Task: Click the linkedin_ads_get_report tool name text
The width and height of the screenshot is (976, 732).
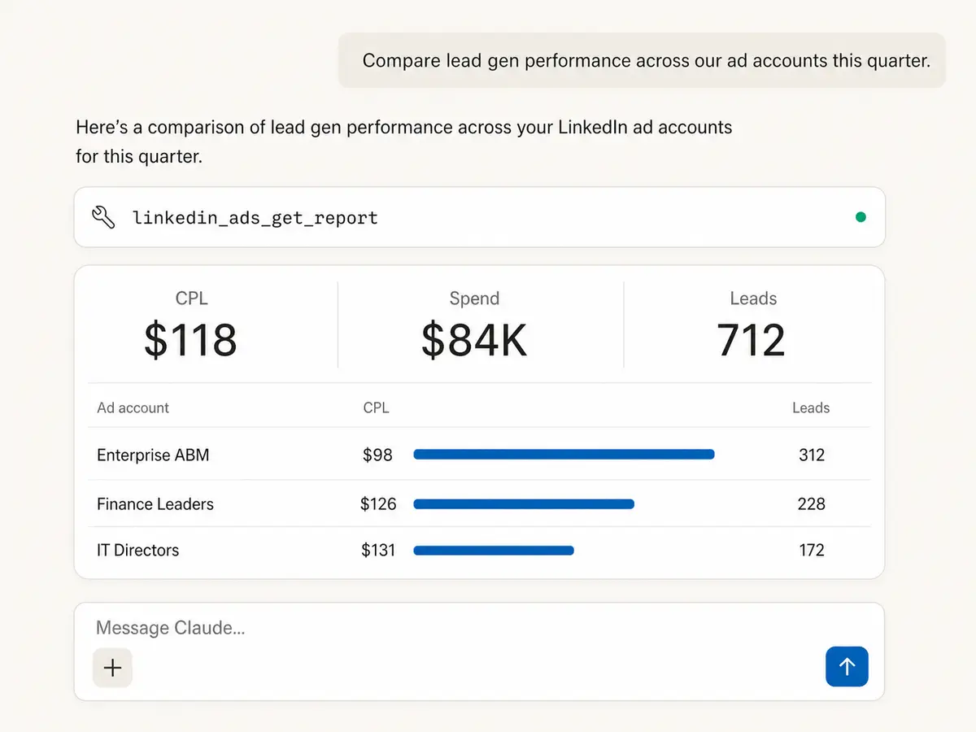Action: 255,218
